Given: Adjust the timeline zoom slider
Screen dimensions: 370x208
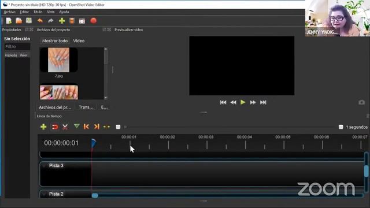Looking at the screenshot, I should 125,127.
